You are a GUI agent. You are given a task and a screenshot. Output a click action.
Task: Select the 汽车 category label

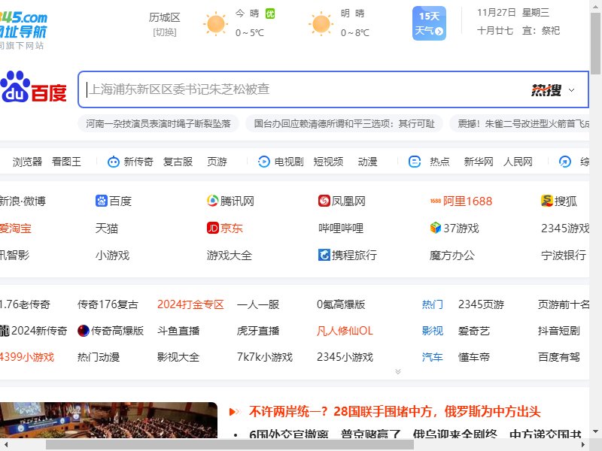click(432, 357)
